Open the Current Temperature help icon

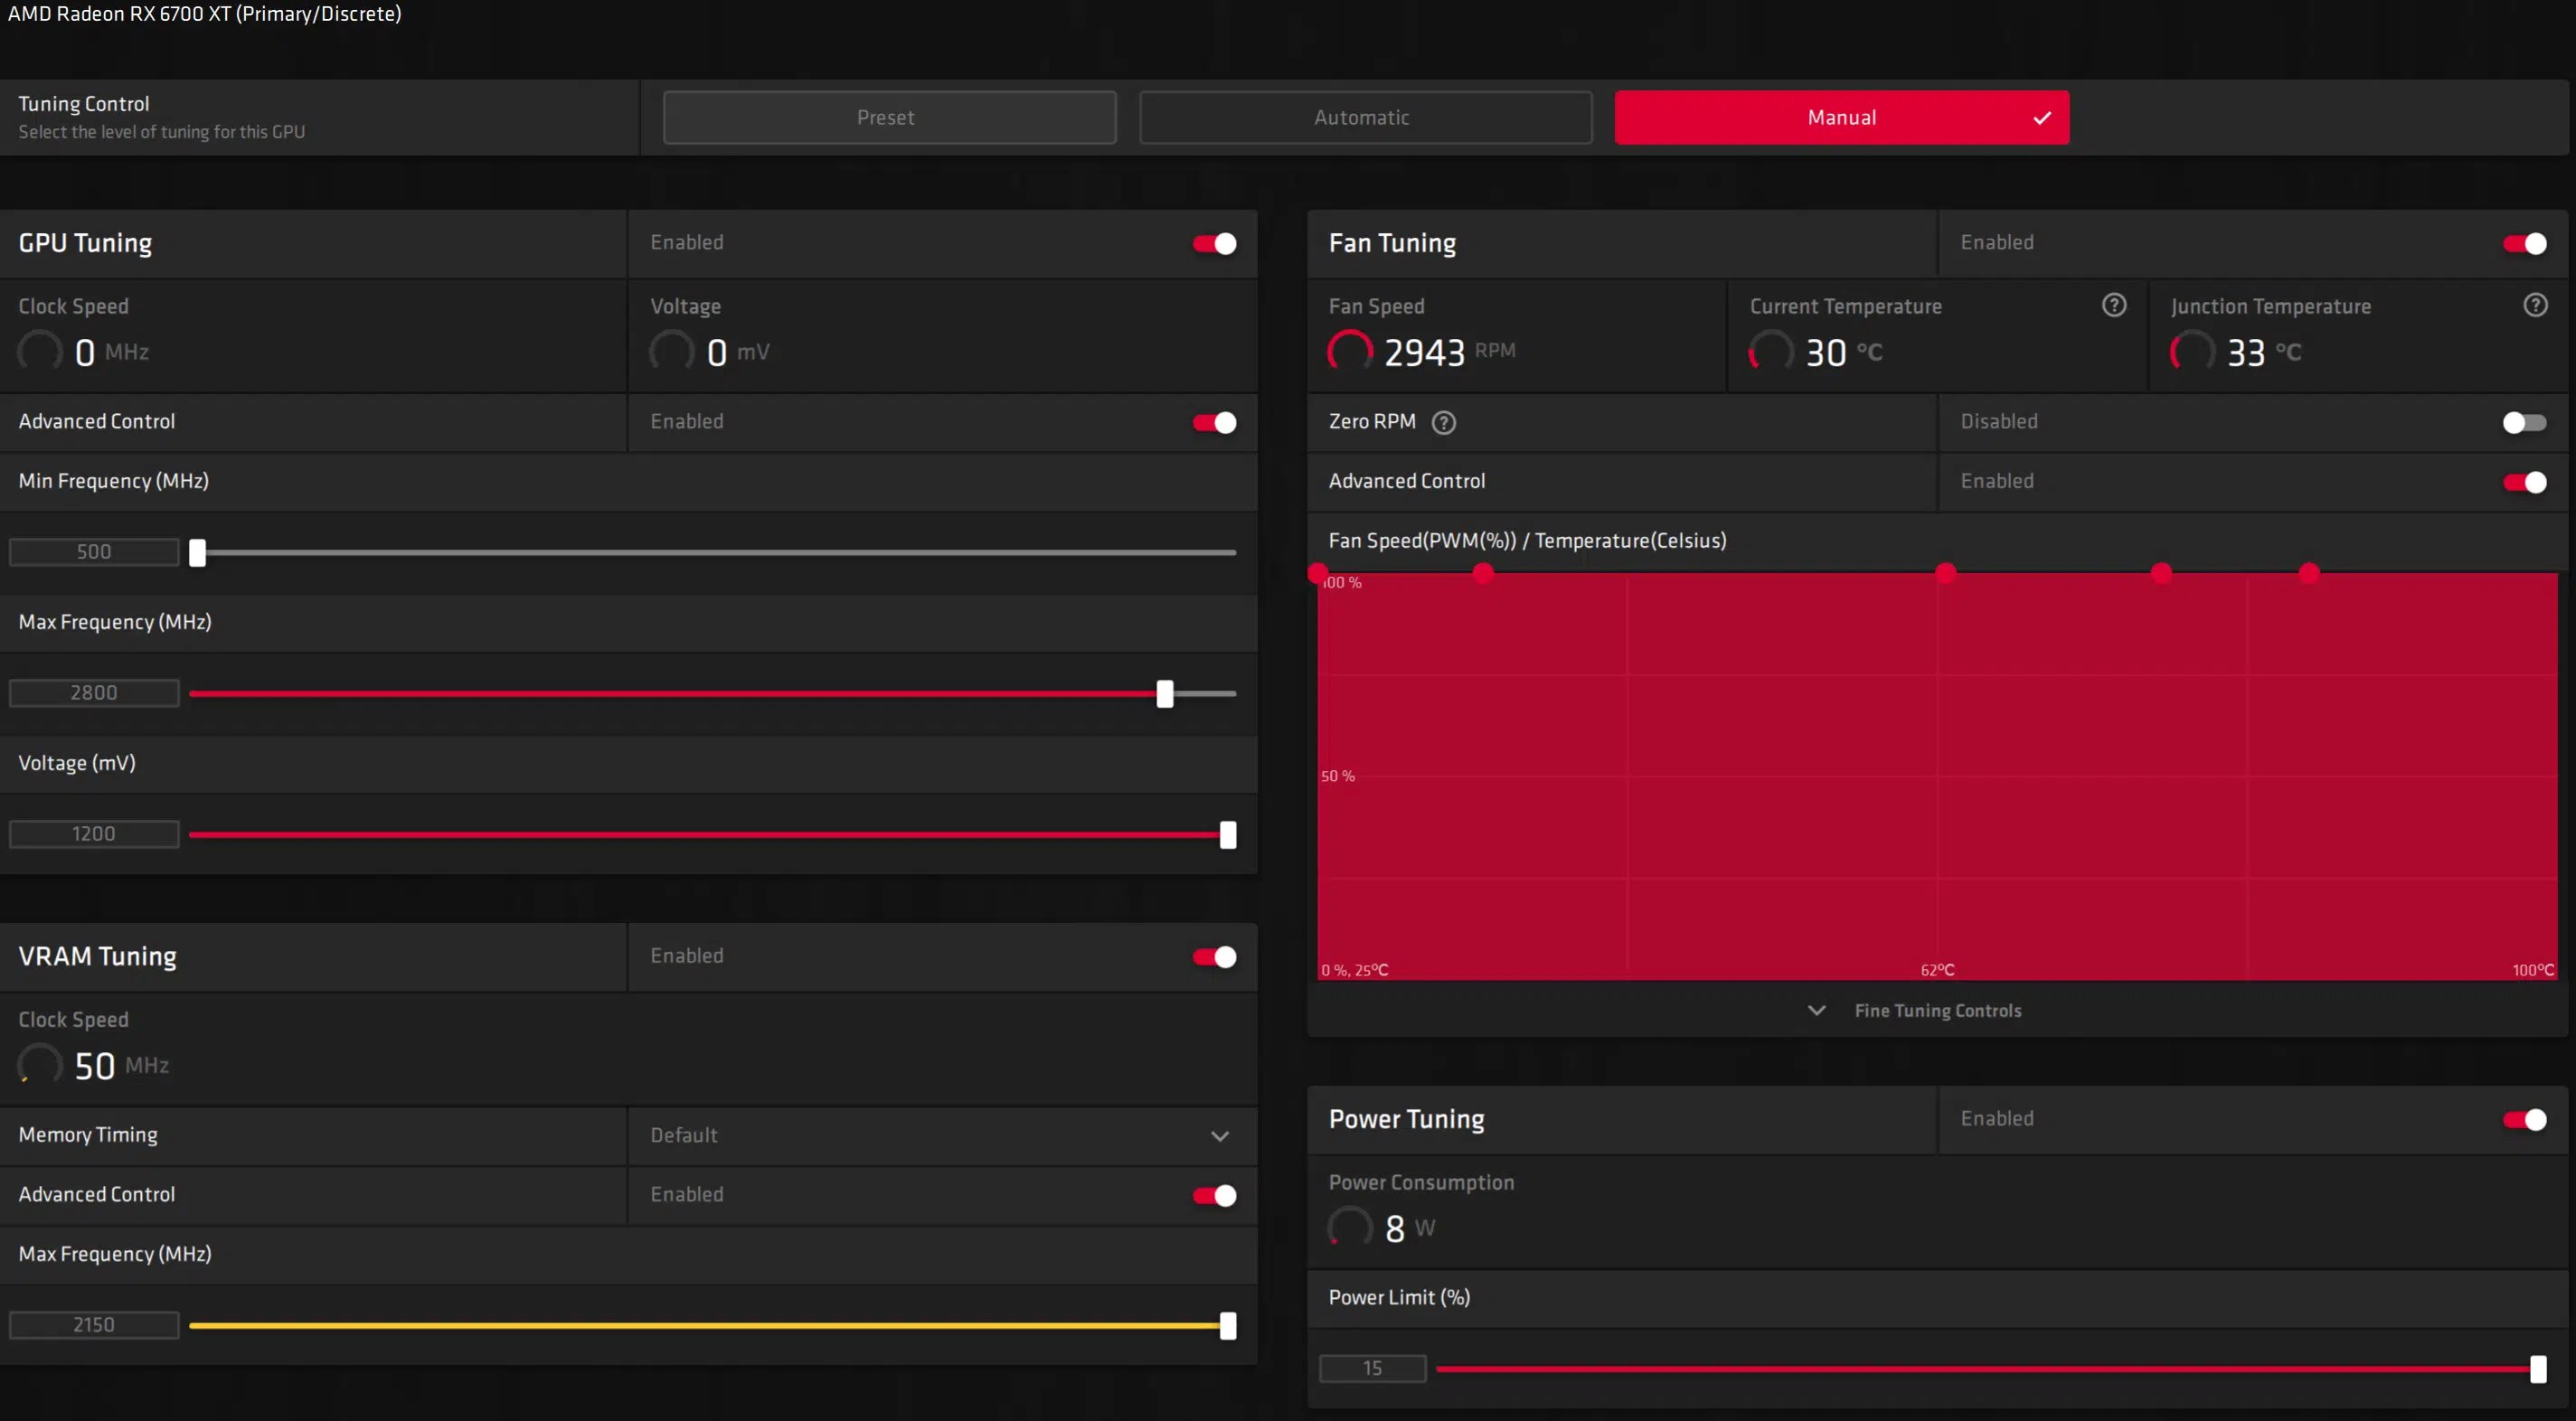coord(2113,305)
